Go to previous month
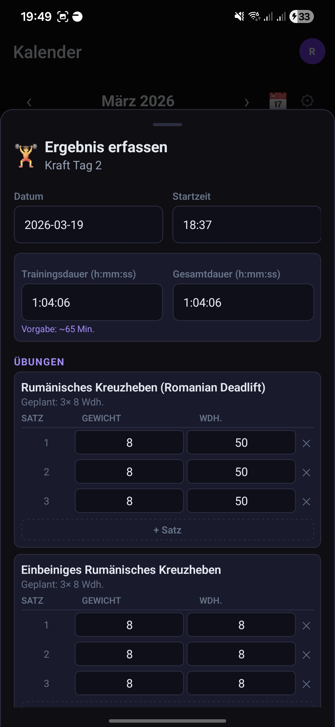The image size is (335, 727). (29, 102)
